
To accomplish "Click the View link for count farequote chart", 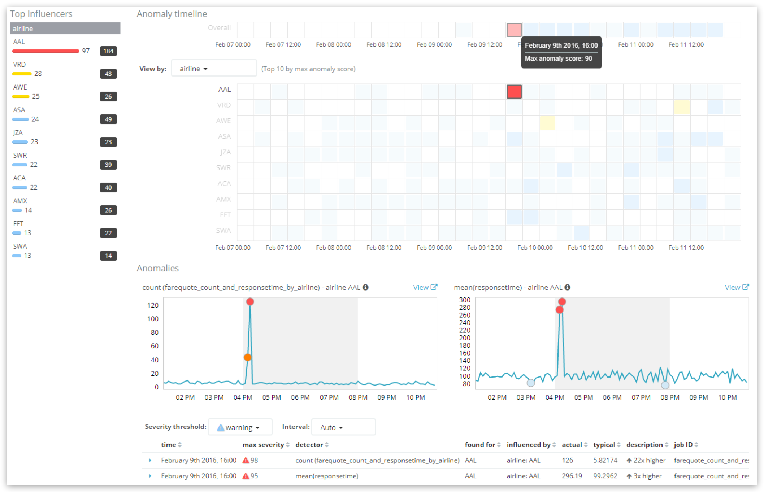I will pyautogui.click(x=425, y=287).
